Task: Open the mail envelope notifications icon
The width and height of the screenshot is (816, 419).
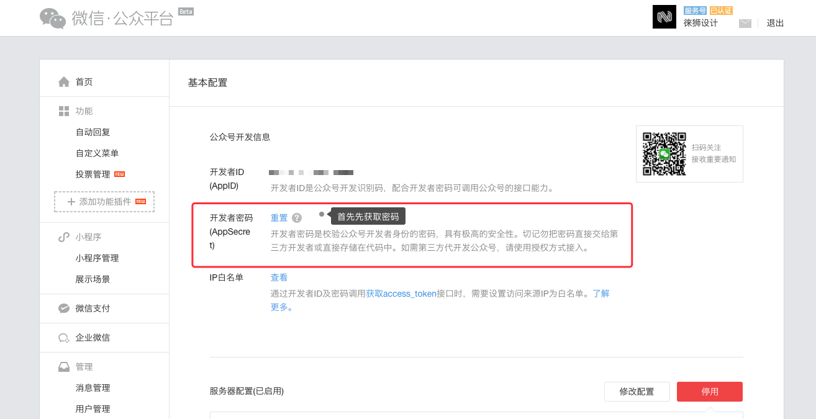Action: 745,23
